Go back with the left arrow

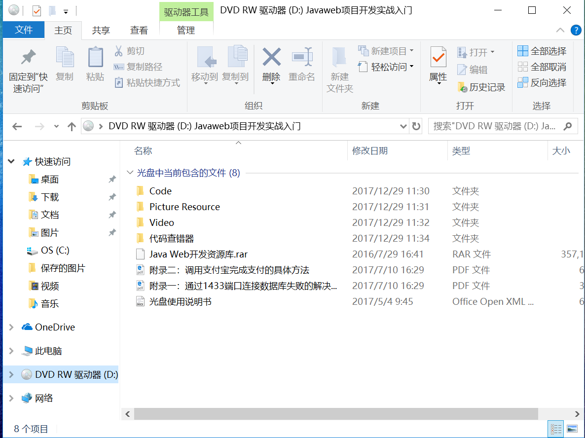[x=17, y=126]
